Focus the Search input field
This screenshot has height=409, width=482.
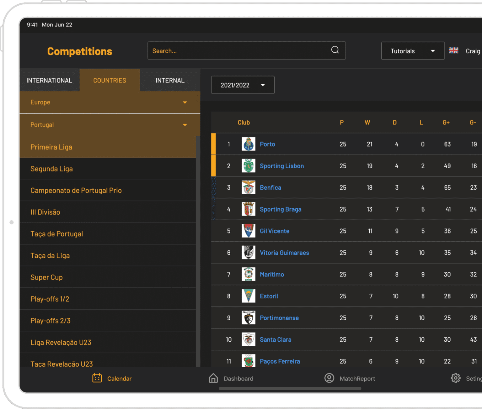pyautogui.click(x=238, y=51)
